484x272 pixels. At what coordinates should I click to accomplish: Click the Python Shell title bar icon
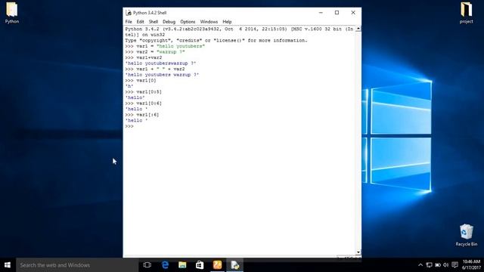pos(129,13)
